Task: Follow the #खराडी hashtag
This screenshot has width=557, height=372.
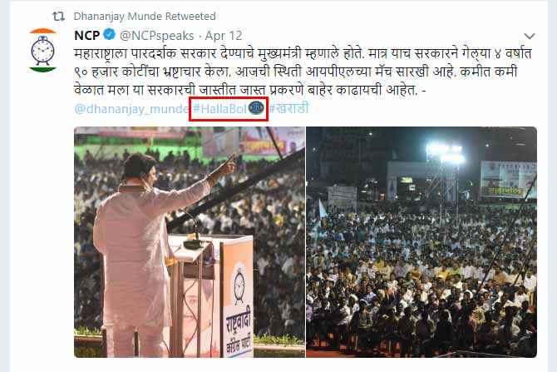Action: click(288, 108)
